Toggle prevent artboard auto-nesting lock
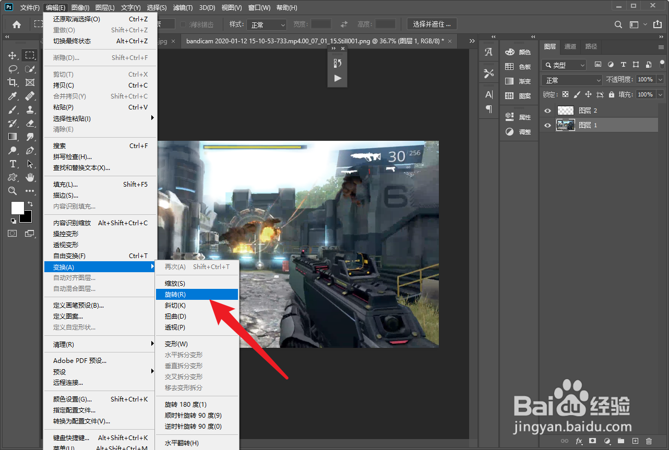This screenshot has width=669, height=450. (600, 95)
